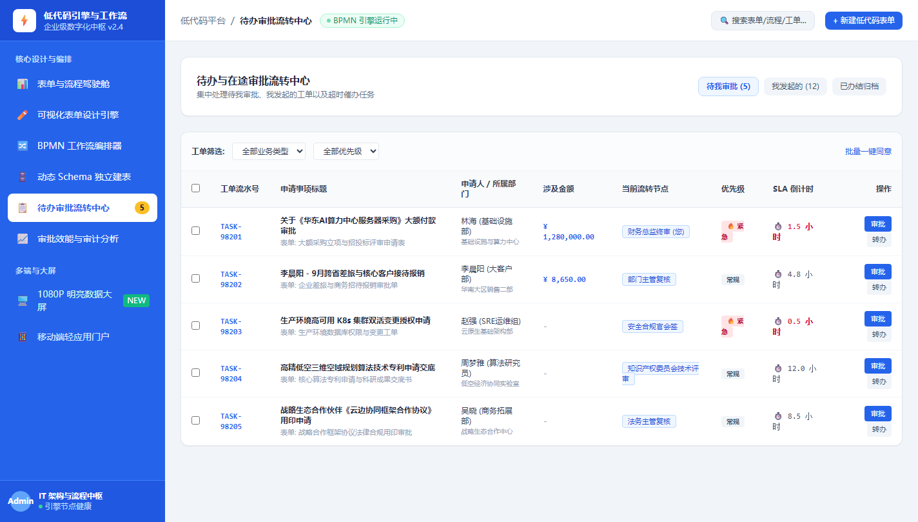Screen dimensions: 918x522
Task: Click the TASK-98204 serial number
Action: pos(231,374)
